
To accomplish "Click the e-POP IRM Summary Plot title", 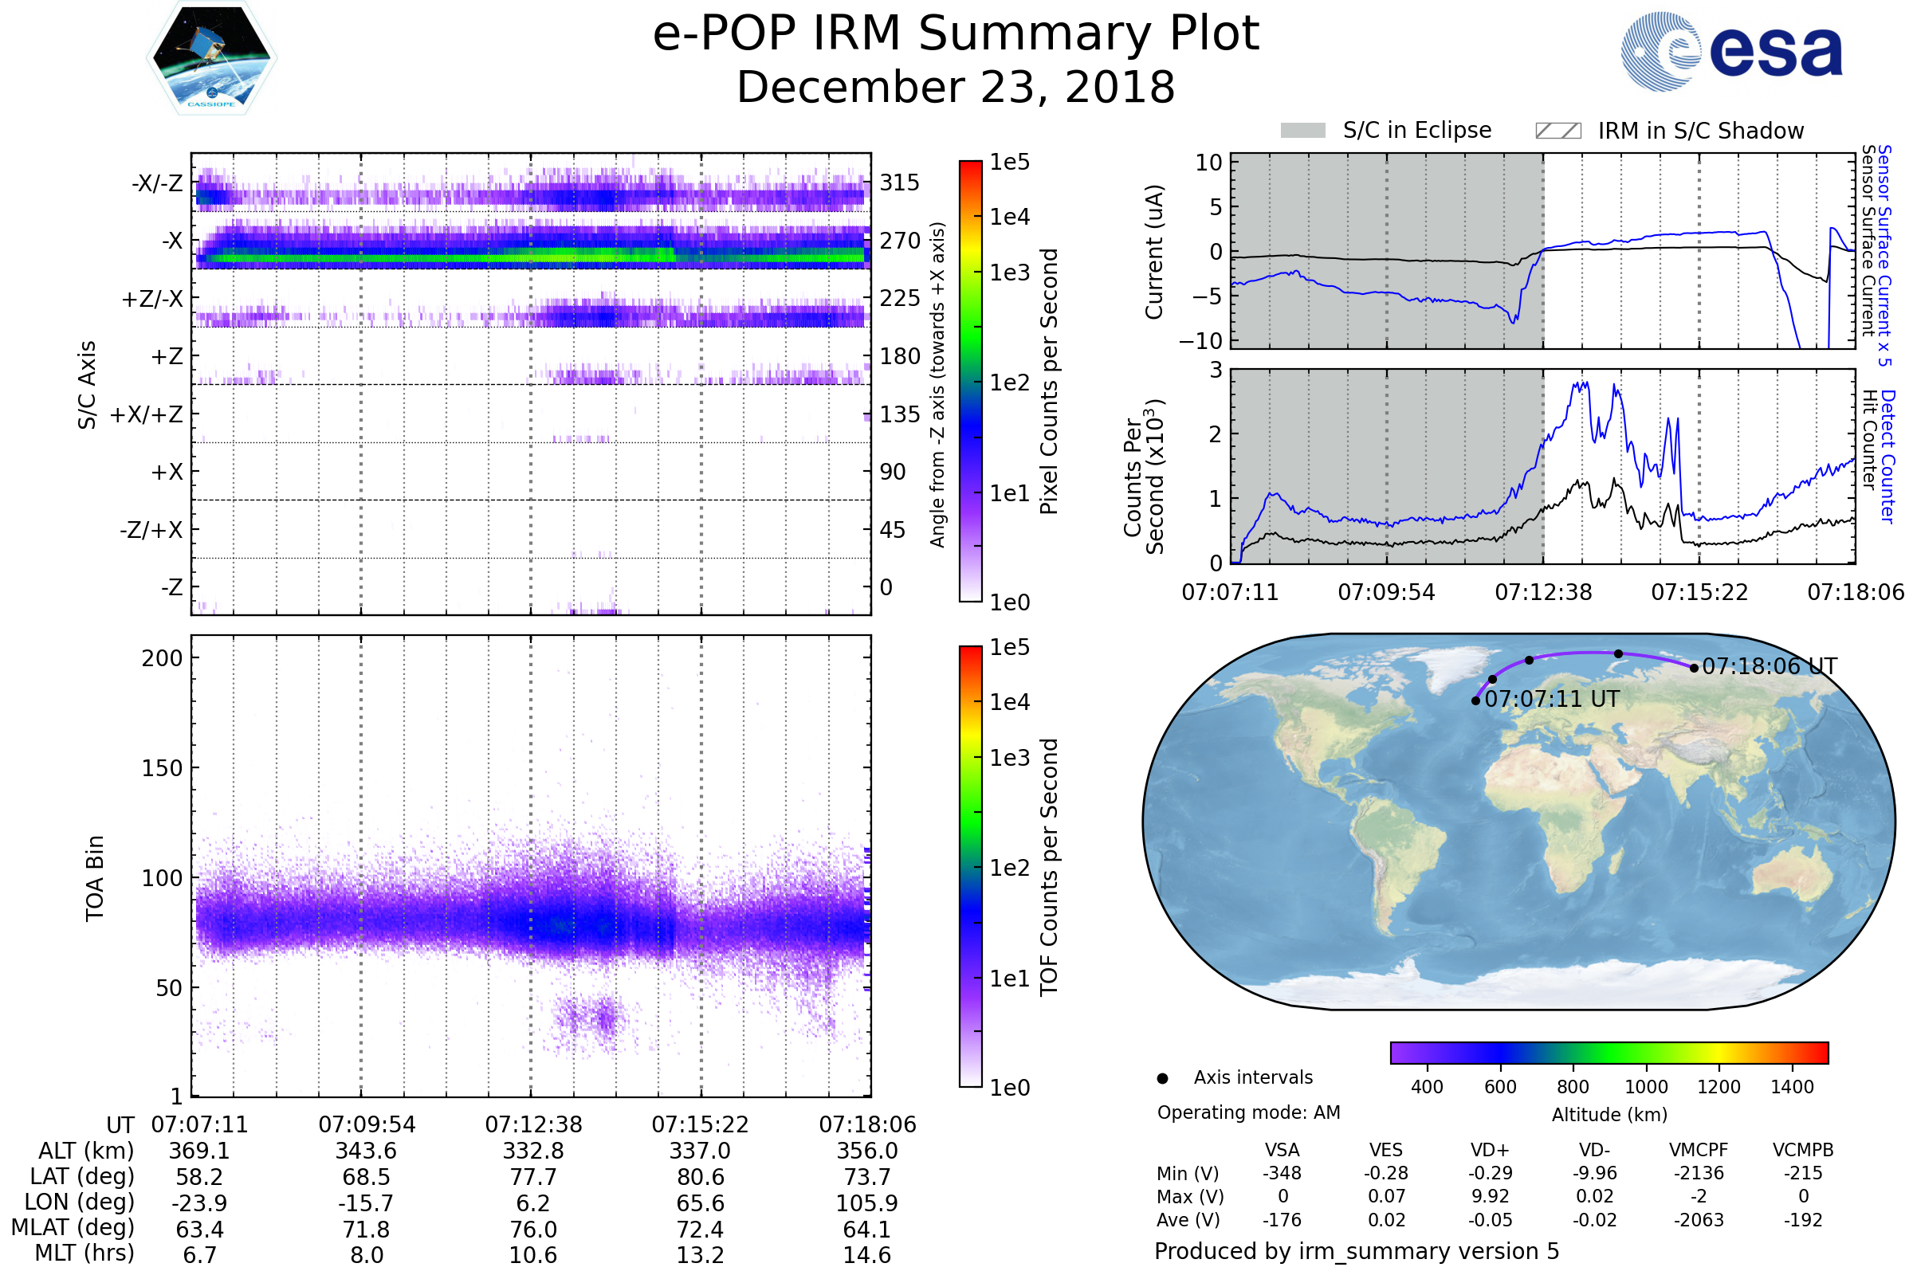I will tap(956, 34).
